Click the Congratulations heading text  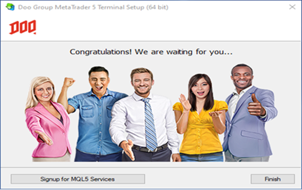pyautogui.click(x=151, y=52)
